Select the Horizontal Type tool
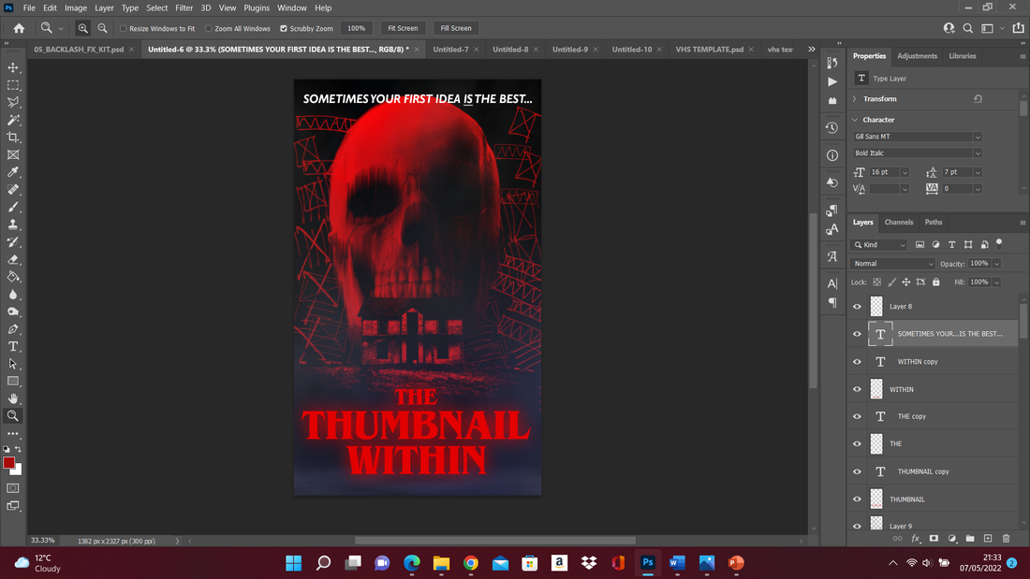Screen dimensions: 1030x579 pyautogui.click(x=13, y=347)
